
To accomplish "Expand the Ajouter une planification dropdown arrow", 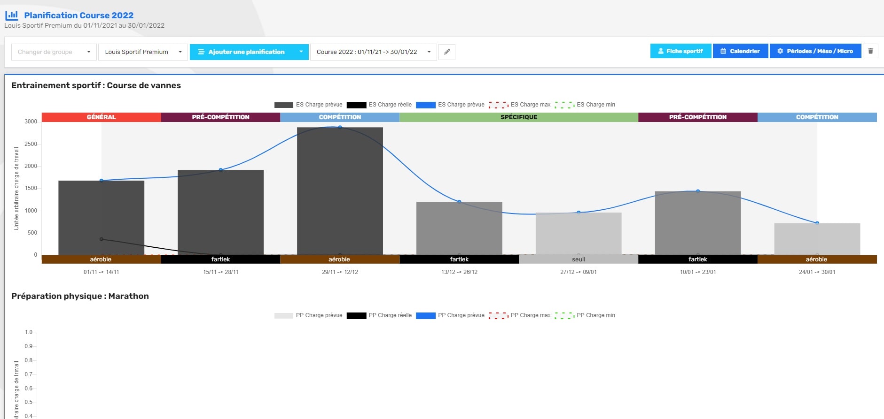I will click(x=301, y=52).
